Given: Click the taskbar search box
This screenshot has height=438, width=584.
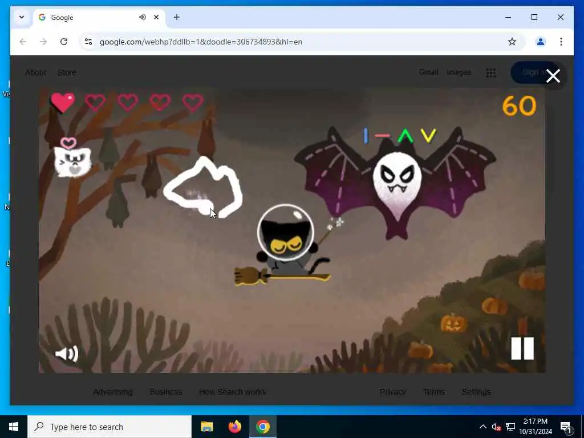Looking at the screenshot, I should (109, 427).
